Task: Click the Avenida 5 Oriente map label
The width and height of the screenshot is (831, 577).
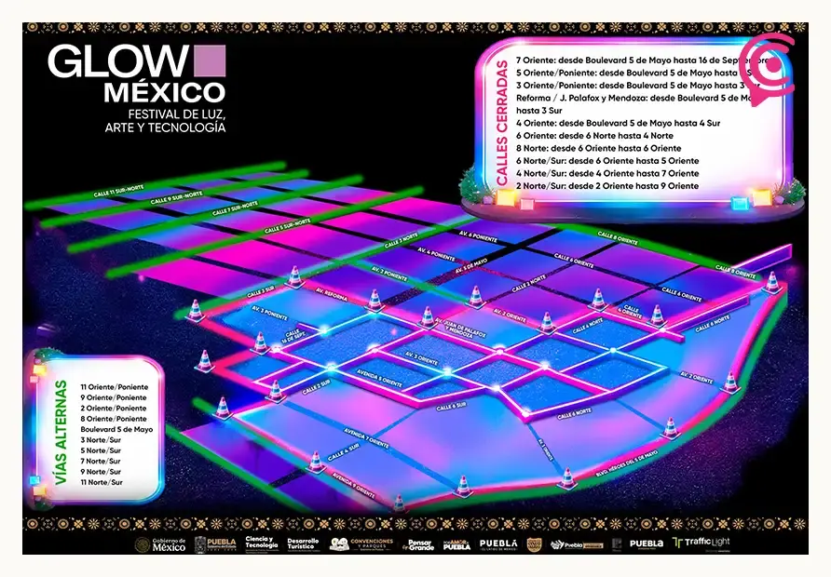Action: 379,378
